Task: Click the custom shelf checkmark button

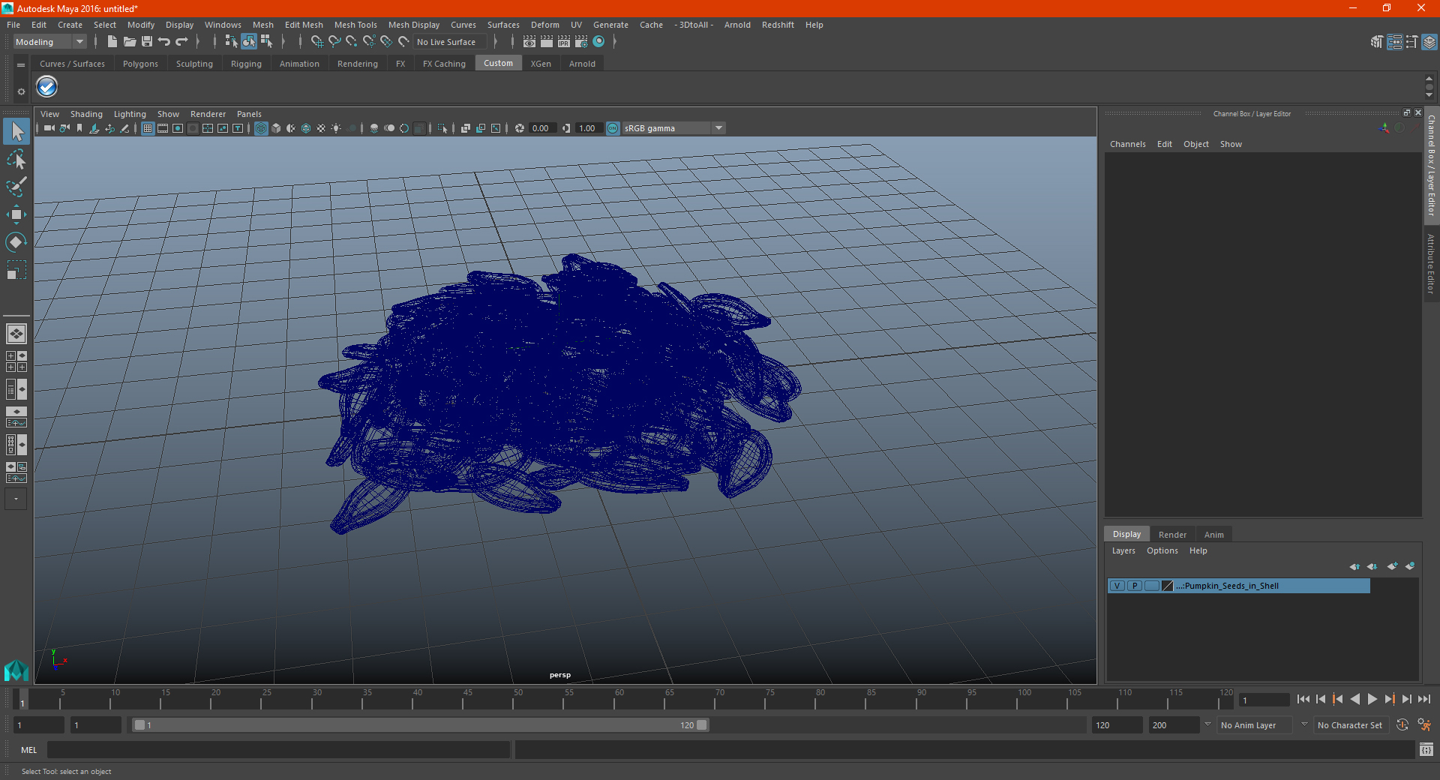Action: coord(47,88)
